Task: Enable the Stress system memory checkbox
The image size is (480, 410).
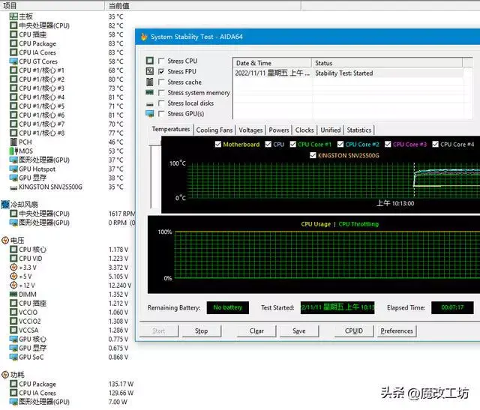Action: coord(161,92)
